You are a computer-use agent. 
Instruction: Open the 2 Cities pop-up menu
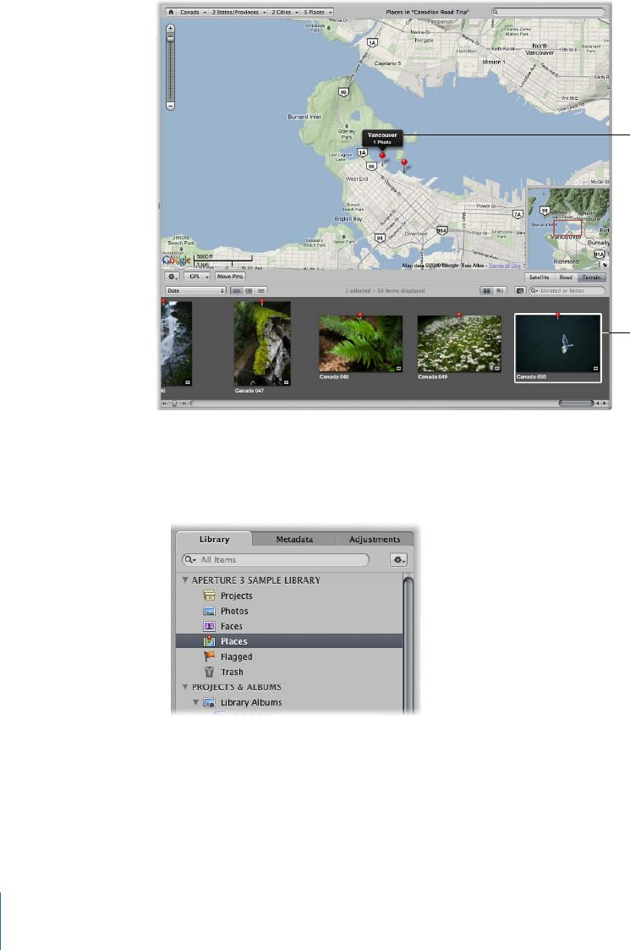tap(284, 12)
